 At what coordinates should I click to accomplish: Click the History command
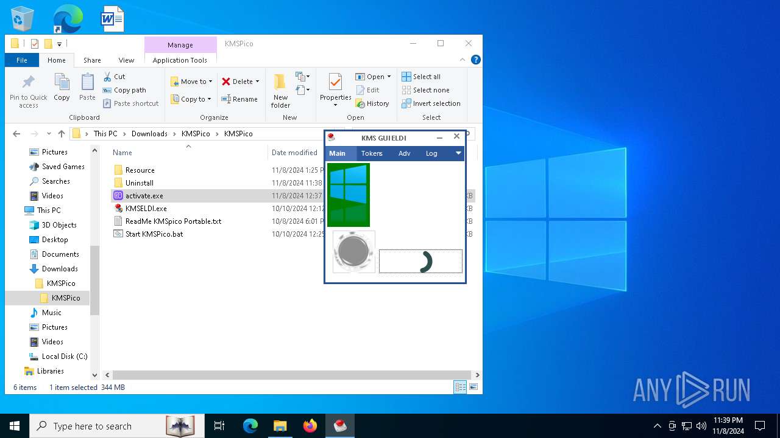372,103
